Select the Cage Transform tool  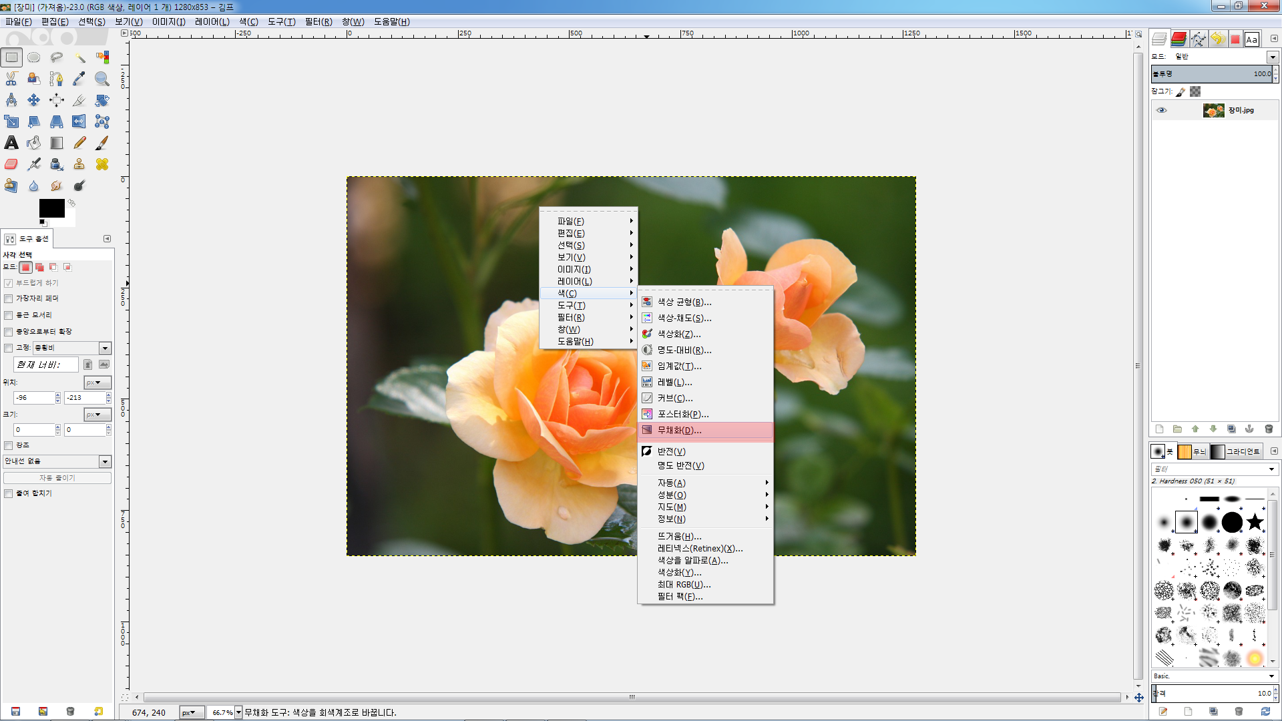pyautogui.click(x=102, y=122)
